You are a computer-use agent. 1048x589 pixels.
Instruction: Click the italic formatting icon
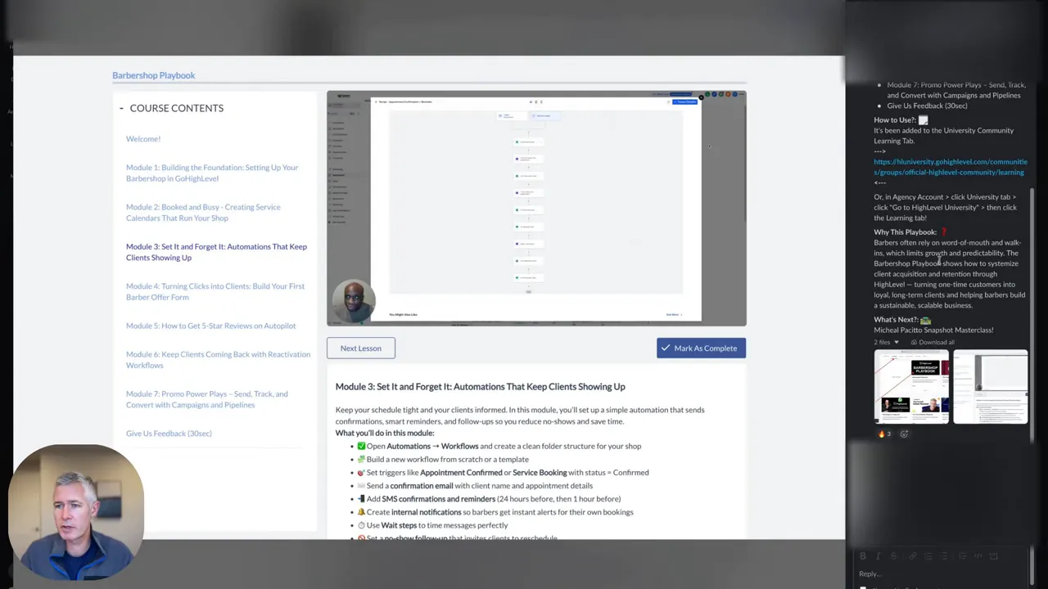click(x=879, y=556)
